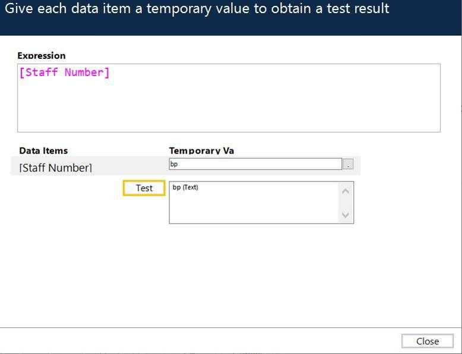This screenshot has width=462, height=354.
Task: Click the [Staff Number] text in Expression
Action: [64, 73]
